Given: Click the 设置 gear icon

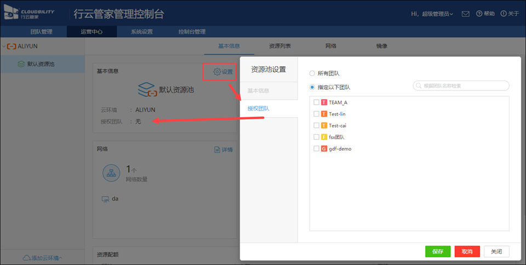Looking at the screenshot, I should click(x=217, y=72).
